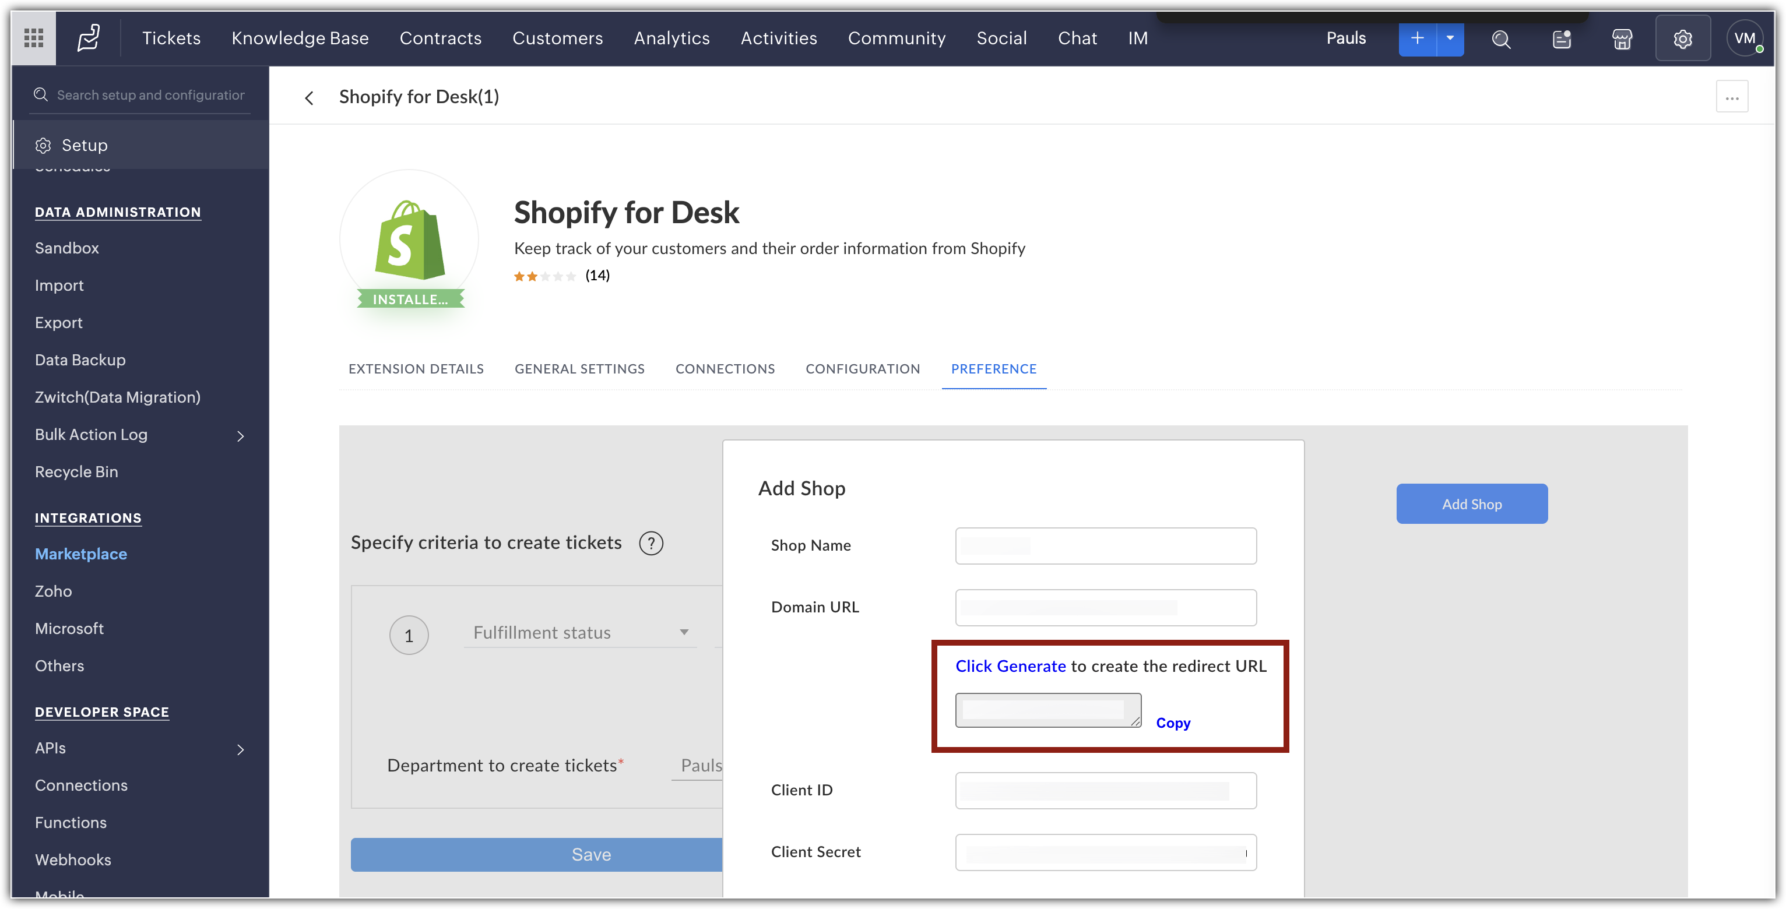Viewport: 1786px width, 909px height.
Task: Expand the APIs submenu
Action: point(241,749)
